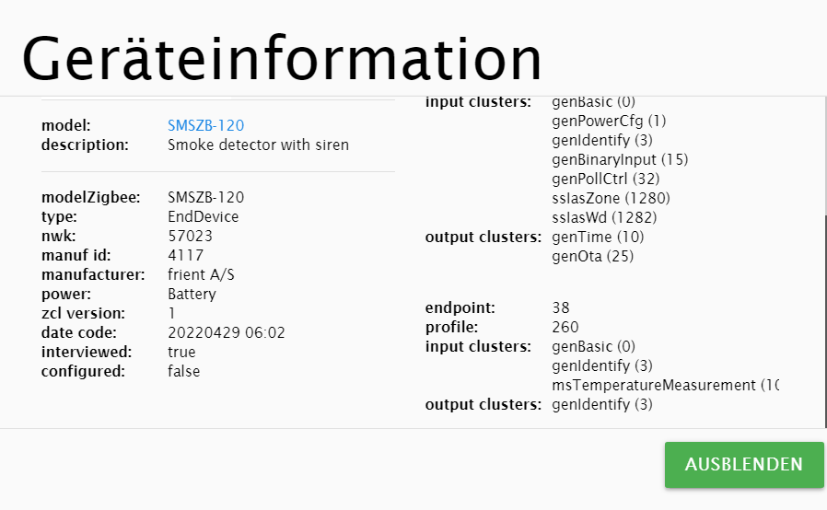Click the nwk value 57023
The image size is (827, 510).
[x=189, y=236]
